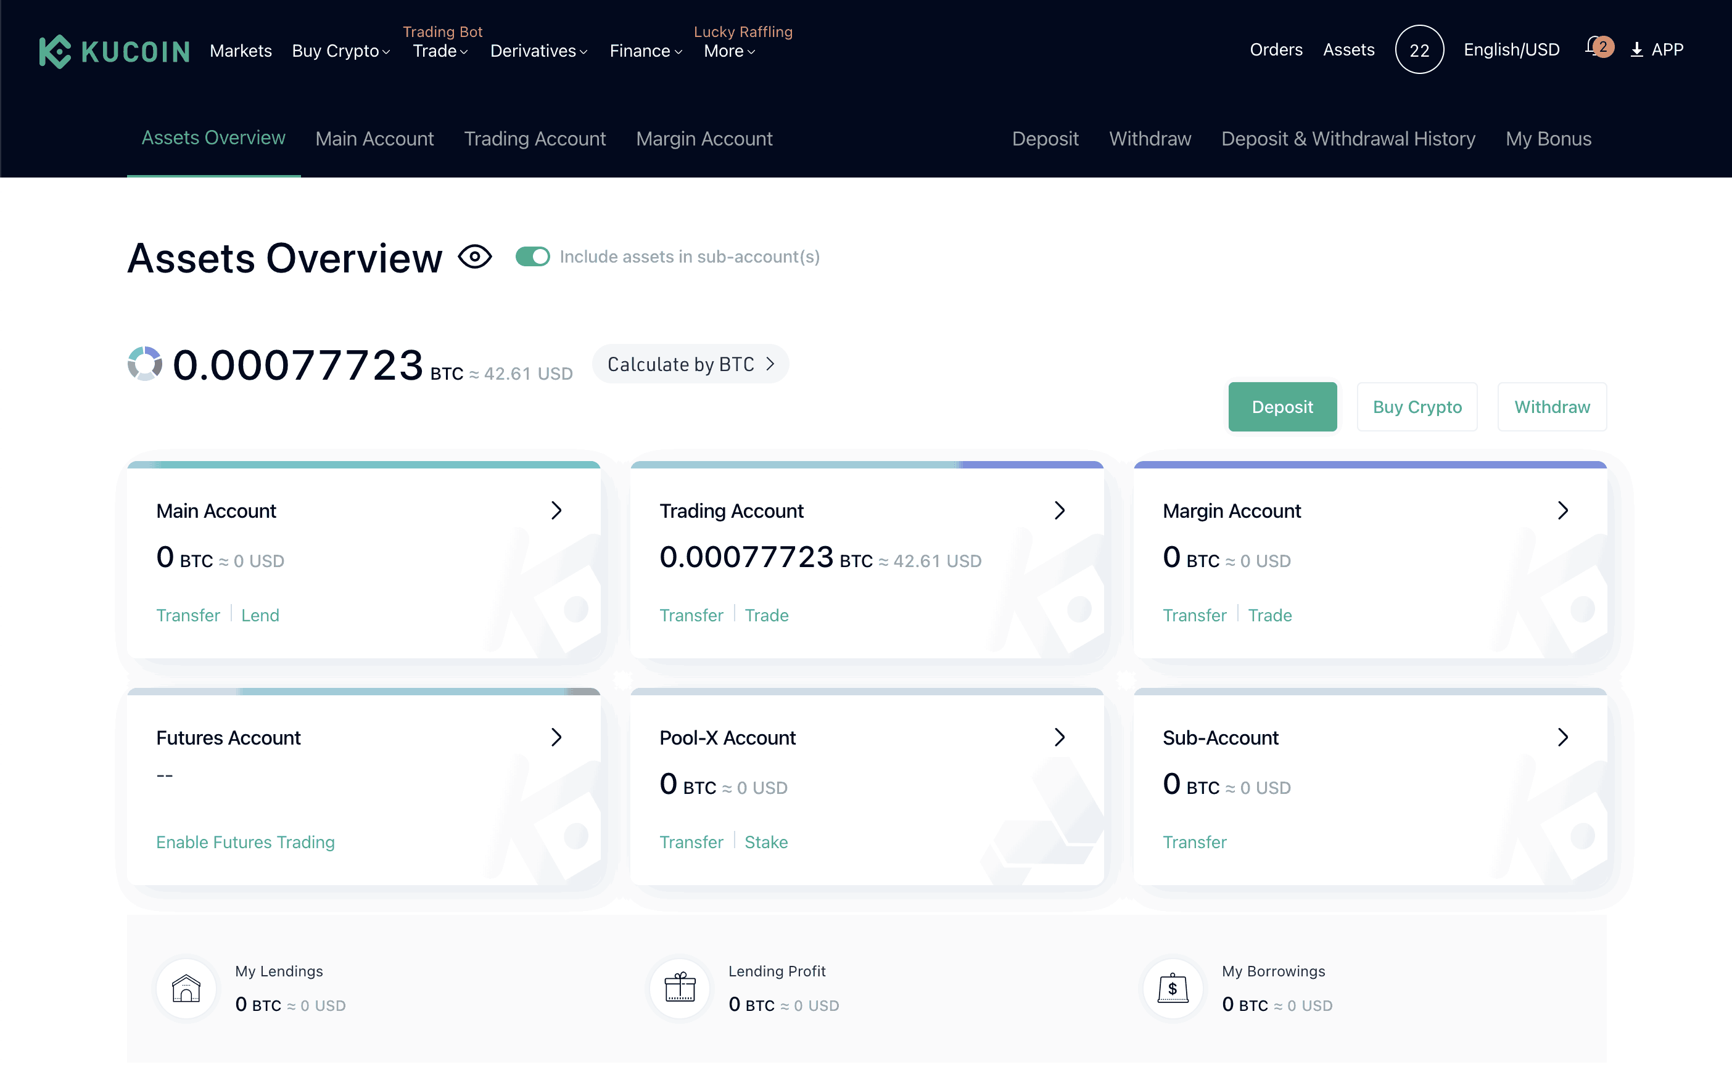Expand the Derivatives dropdown menu
The width and height of the screenshot is (1732, 1075).
pyautogui.click(x=538, y=51)
